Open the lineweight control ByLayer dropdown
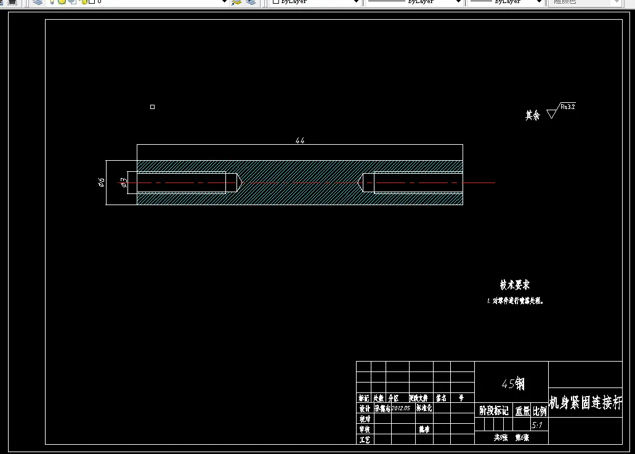The image size is (635, 454). (x=539, y=2)
